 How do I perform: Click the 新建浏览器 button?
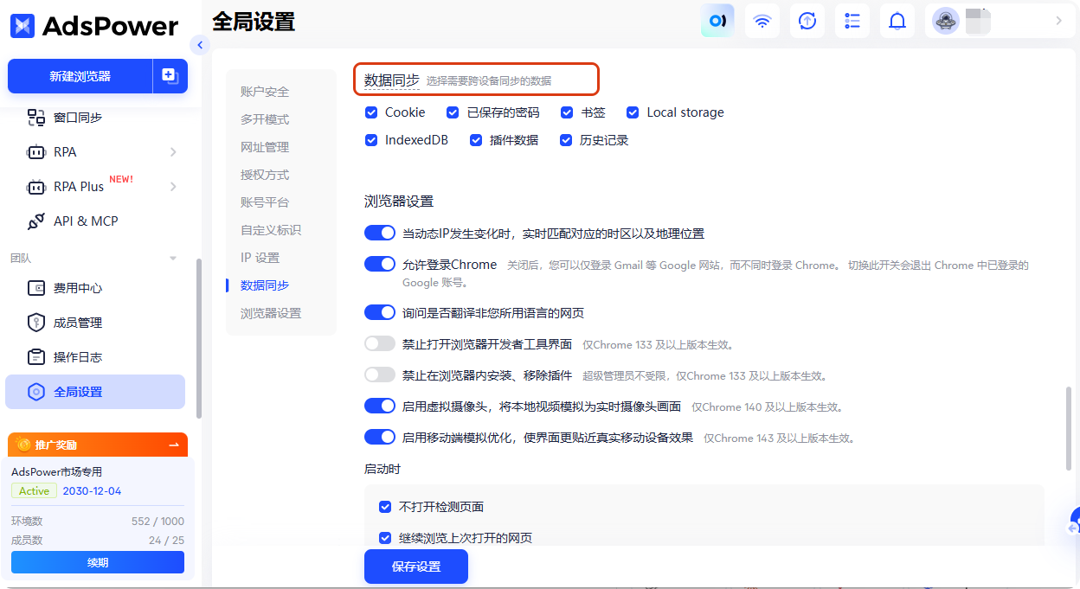(80, 76)
